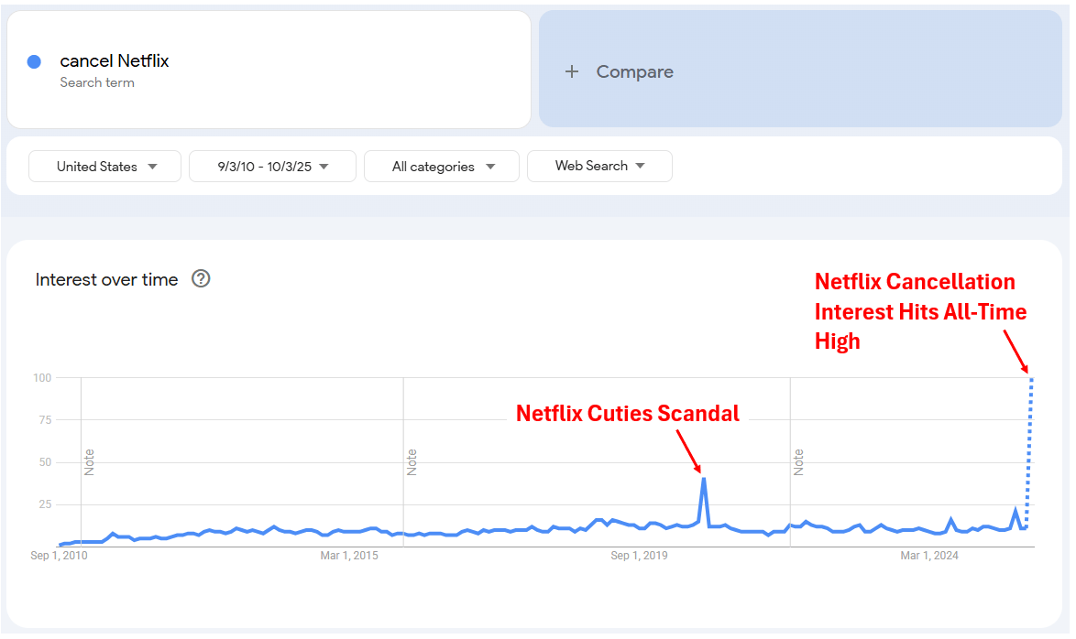Click the help icon beside Interest over time
The width and height of the screenshot is (1076, 639).
pos(201,279)
